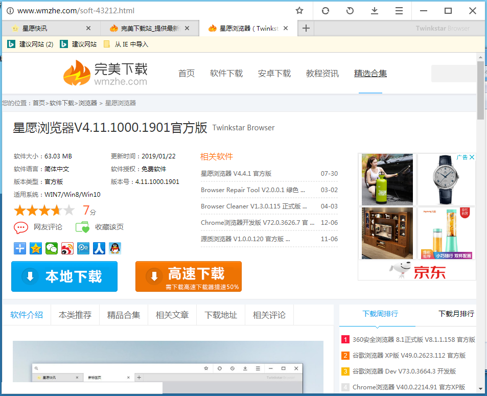Open 谷歌浏览器 XP版 V49.0.2623.112 link

pyautogui.click(x=409, y=355)
